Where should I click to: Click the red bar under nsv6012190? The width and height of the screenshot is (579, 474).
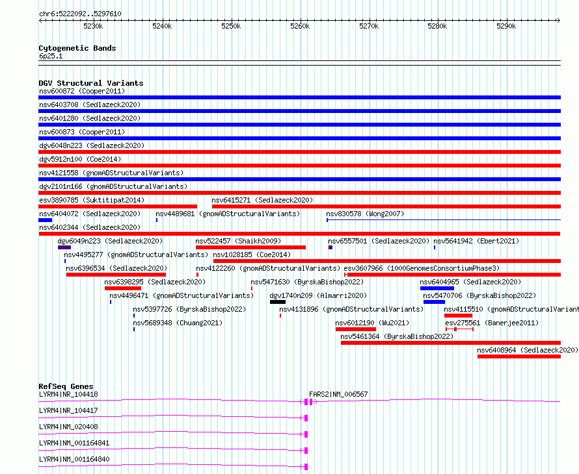[x=356, y=329]
